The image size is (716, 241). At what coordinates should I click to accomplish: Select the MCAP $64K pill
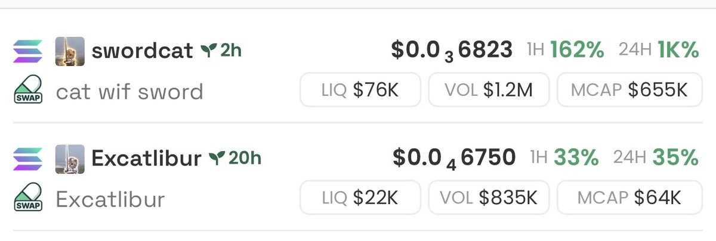[x=629, y=197]
